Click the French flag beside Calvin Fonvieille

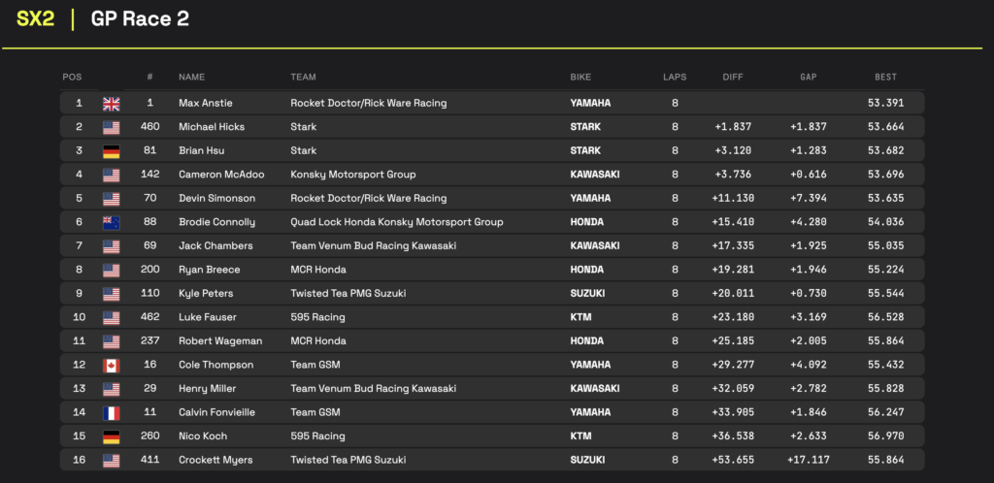[111, 413]
